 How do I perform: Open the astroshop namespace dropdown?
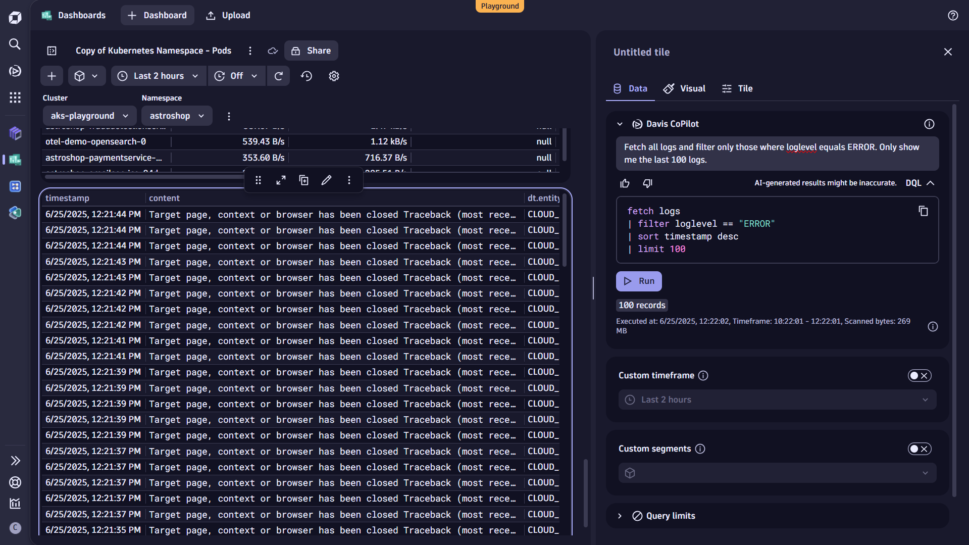pyautogui.click(x=176, y=115)
